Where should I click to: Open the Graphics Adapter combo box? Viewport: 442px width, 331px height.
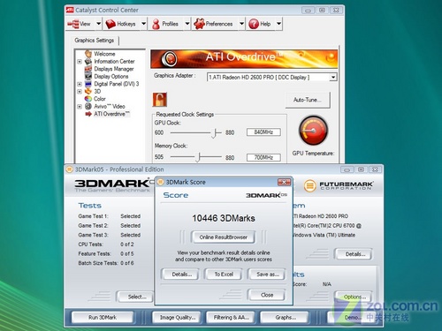[271, 78]
